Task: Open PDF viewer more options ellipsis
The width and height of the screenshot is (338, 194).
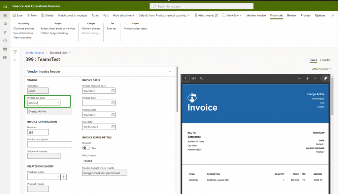Action: point(316,78)
